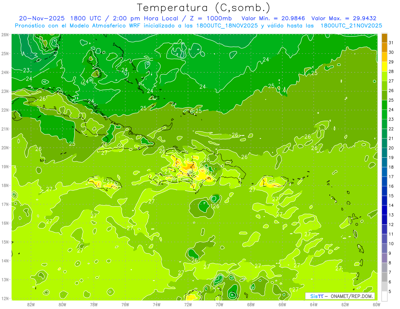Pick the green band between 24 and 25
The width and height of the screenshot is (400, 309).
tap(385, 105)
